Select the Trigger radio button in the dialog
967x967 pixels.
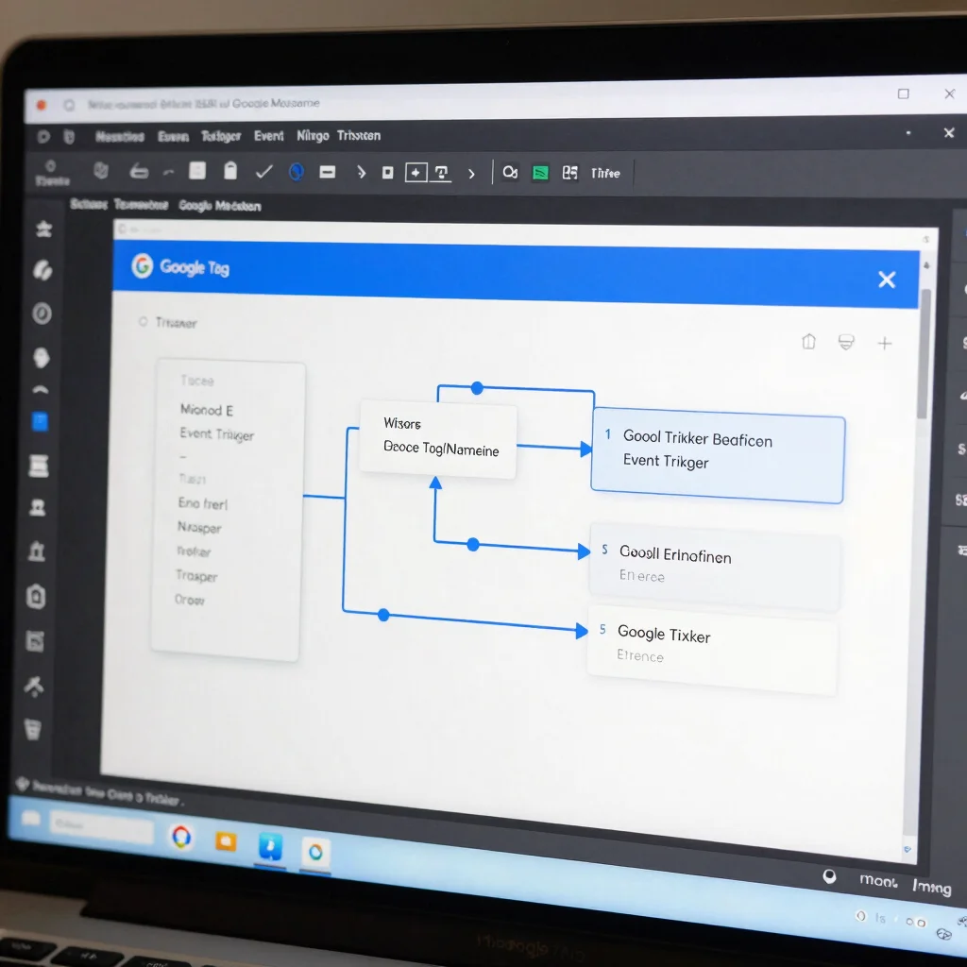(144, 321)
